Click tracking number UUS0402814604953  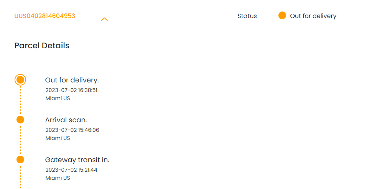(45, 16)
